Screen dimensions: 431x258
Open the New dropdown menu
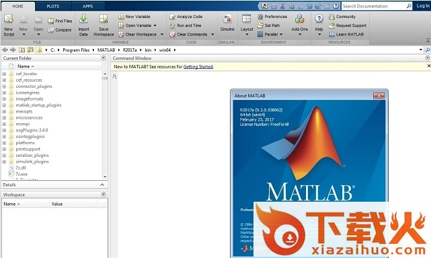tap(24, 25)
